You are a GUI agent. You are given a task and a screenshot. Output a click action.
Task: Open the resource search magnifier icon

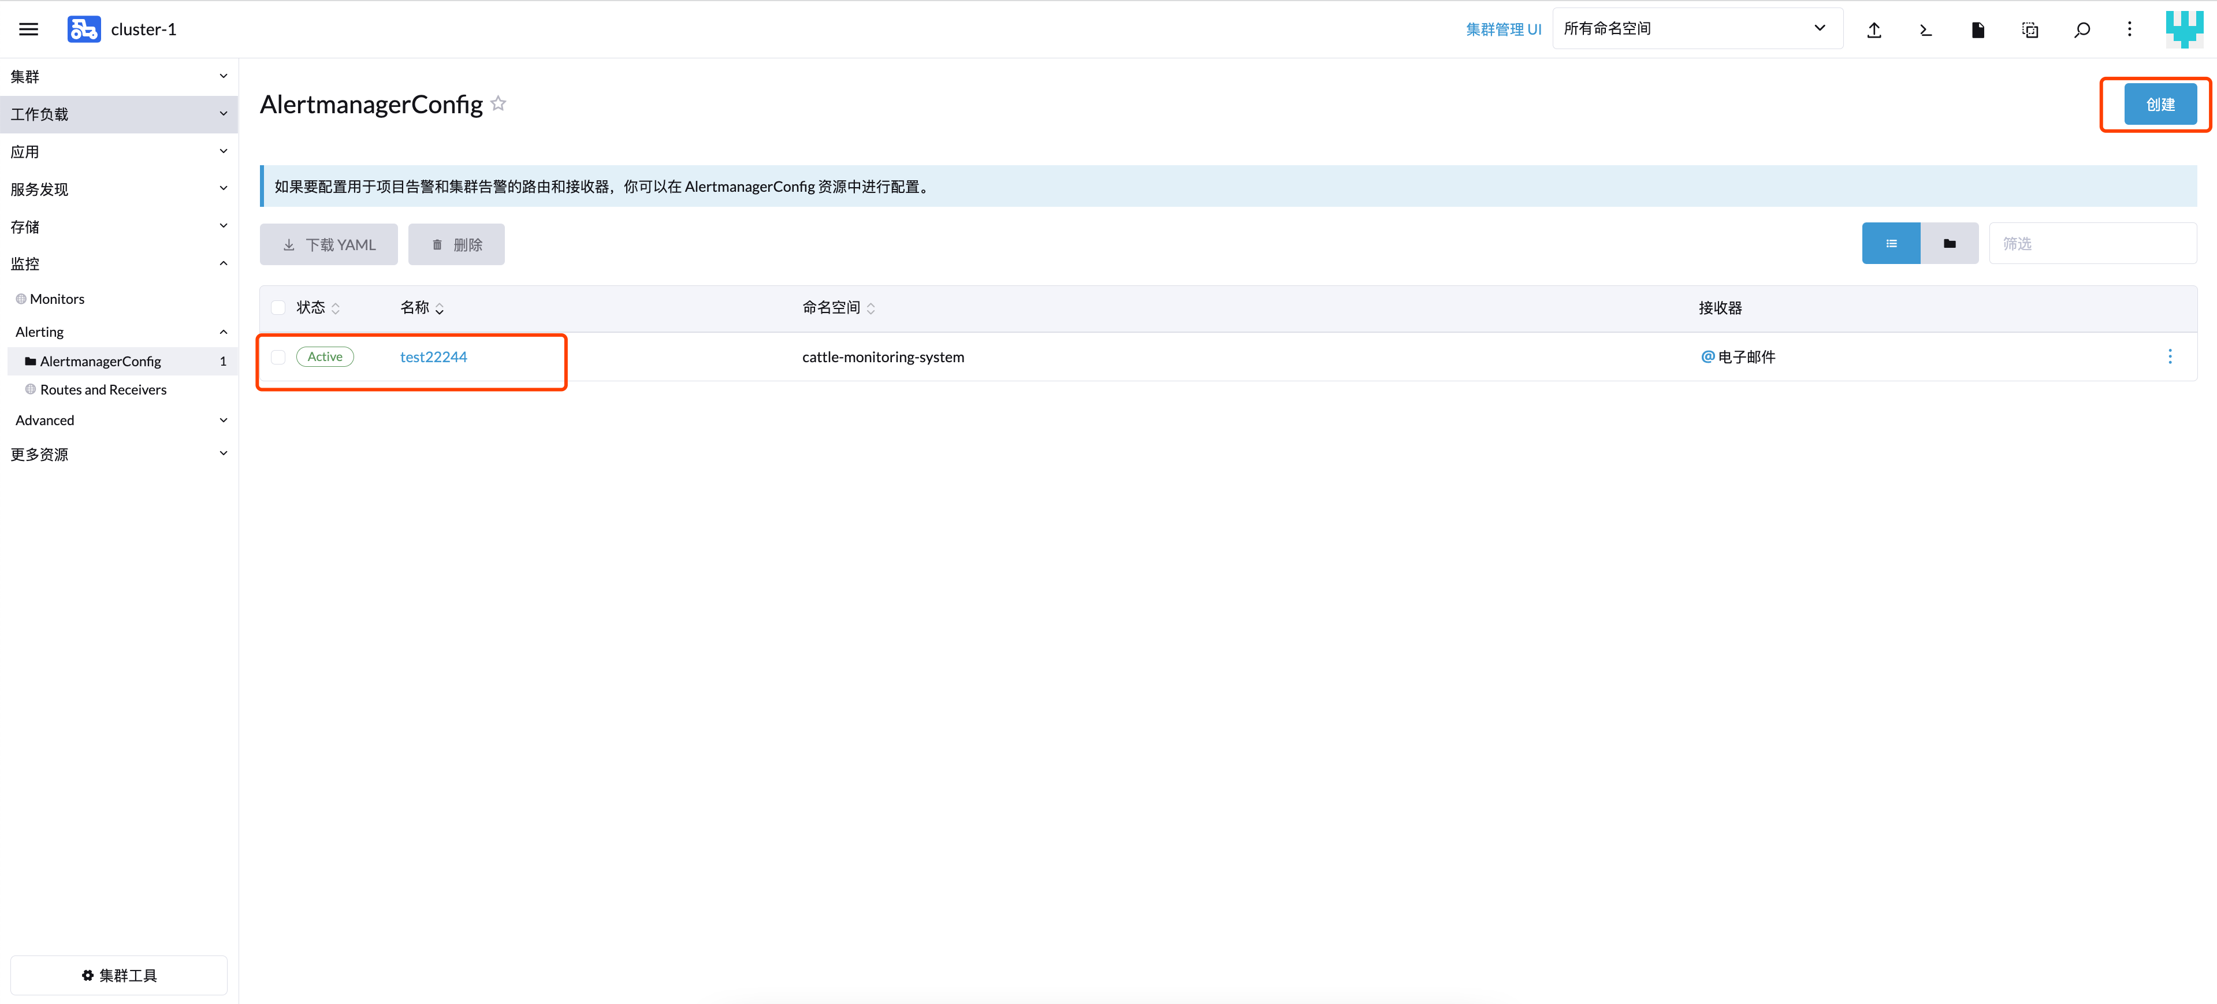click(2082, 30)
